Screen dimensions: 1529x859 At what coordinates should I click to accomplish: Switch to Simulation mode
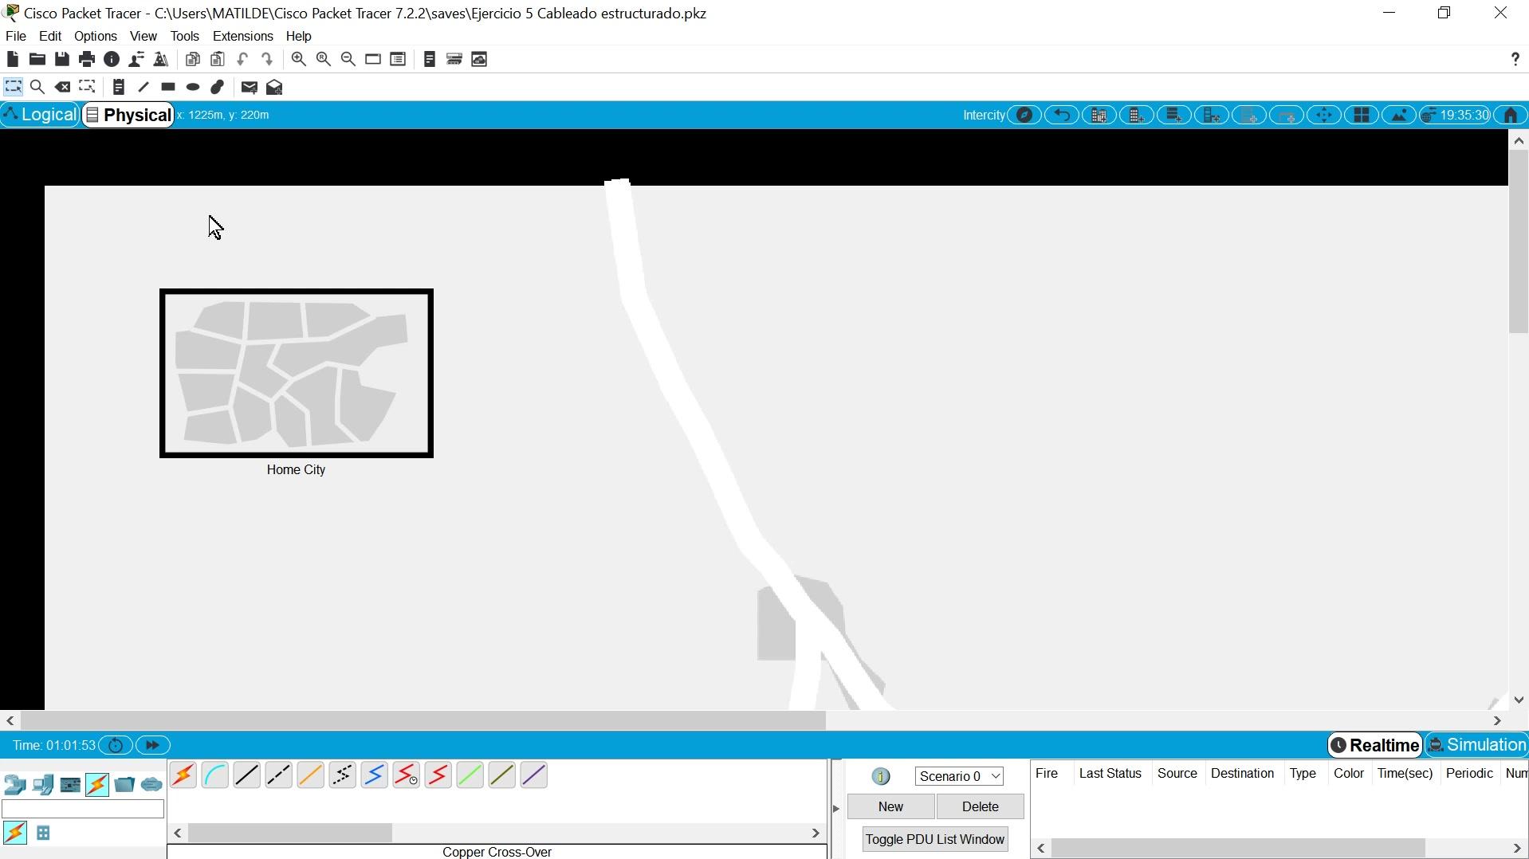pyautogui.click(x=1477, y=745)
